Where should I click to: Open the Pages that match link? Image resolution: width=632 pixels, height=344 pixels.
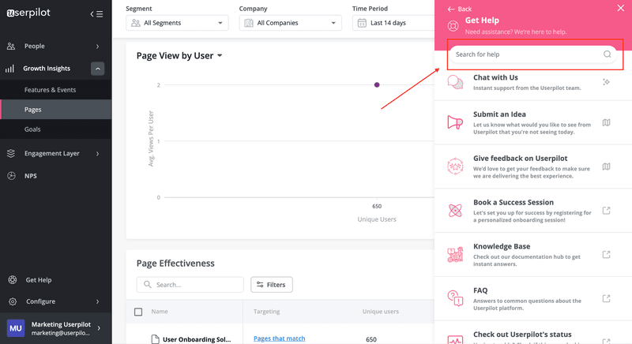coord(280,338)
